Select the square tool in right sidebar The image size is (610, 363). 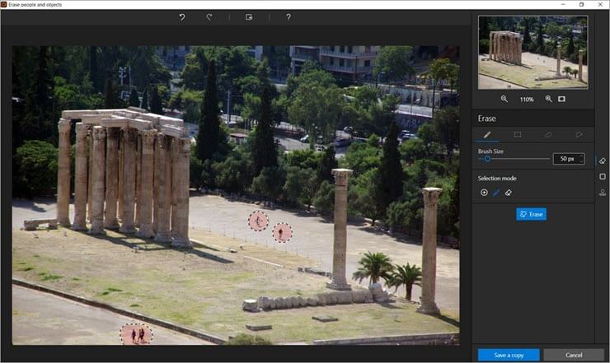[603, 176]
